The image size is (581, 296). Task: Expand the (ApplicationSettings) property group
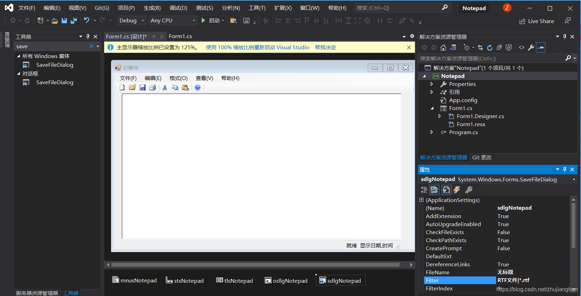(x=421, y=200)
